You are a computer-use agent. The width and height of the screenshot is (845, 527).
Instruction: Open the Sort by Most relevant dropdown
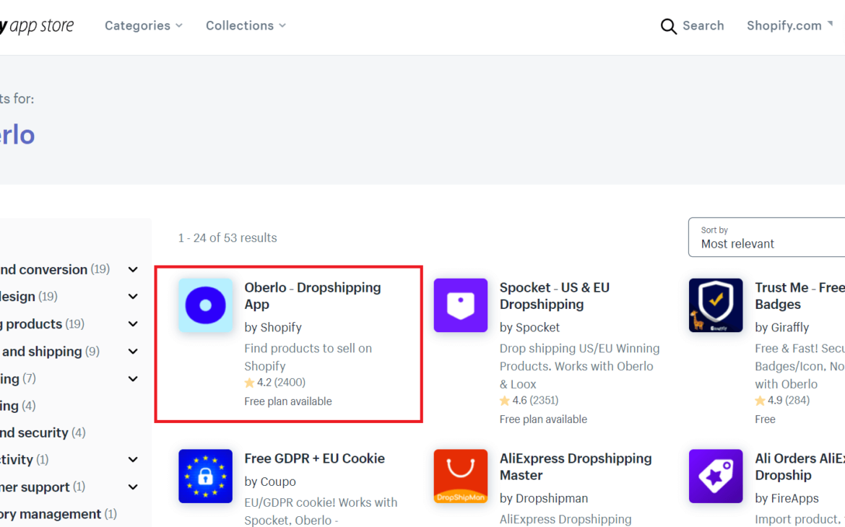(766, 237)
